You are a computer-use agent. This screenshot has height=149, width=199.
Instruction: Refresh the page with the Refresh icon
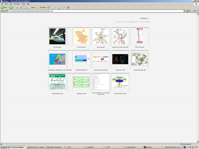pos(21,8)
